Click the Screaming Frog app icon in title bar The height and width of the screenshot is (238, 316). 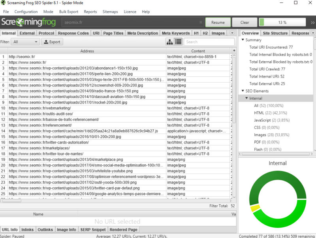click(3, 3)
